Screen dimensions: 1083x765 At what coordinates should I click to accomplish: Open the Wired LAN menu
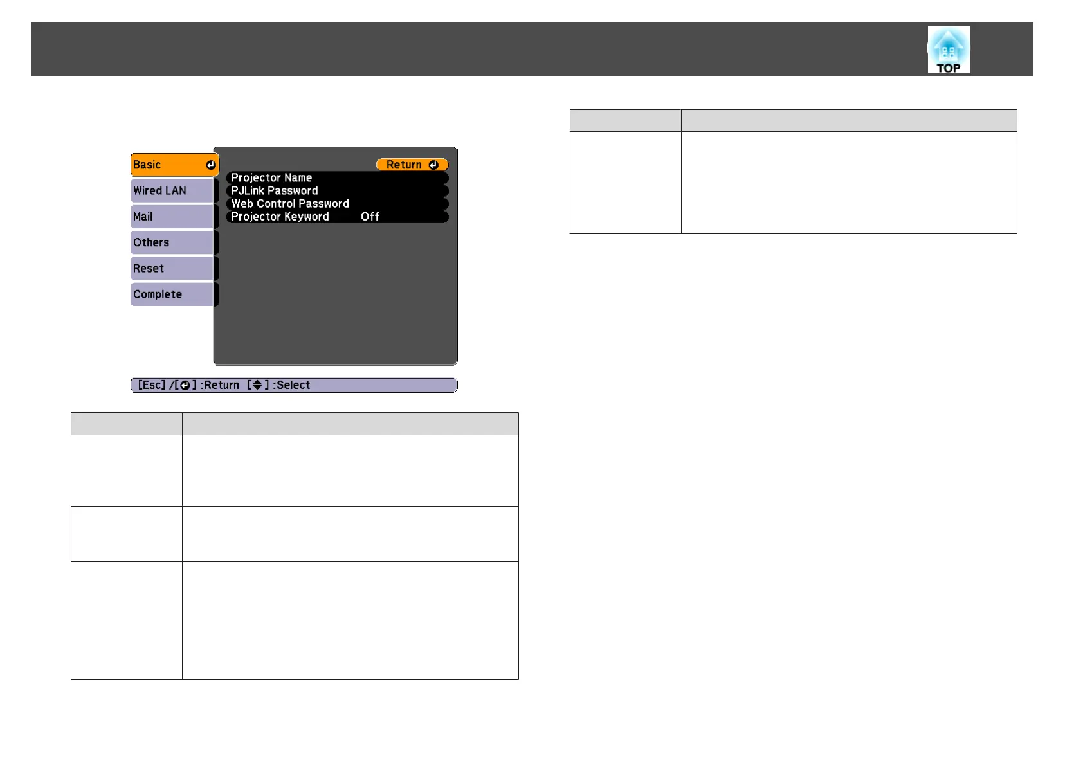tap(172, 191)
